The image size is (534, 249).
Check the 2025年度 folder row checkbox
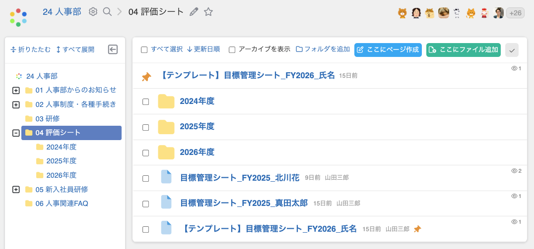145,127
